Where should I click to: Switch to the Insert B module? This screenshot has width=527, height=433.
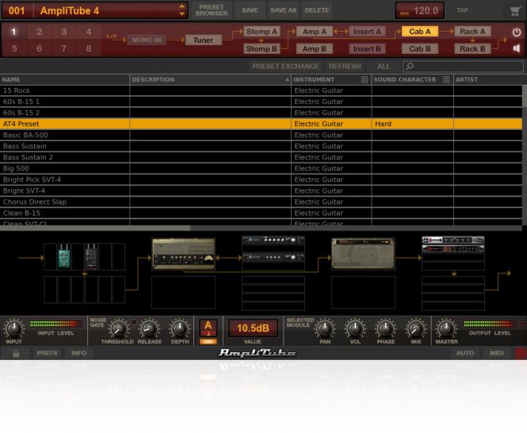pos(367,49)
